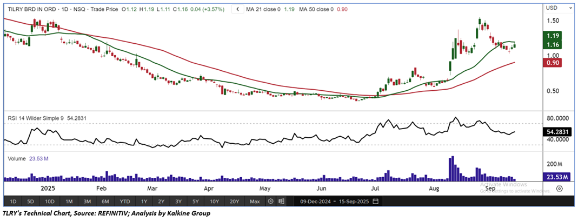The image size is (578, 221).
Task: Open chart settings gear in range bar
Action: (x=271, y=202)
